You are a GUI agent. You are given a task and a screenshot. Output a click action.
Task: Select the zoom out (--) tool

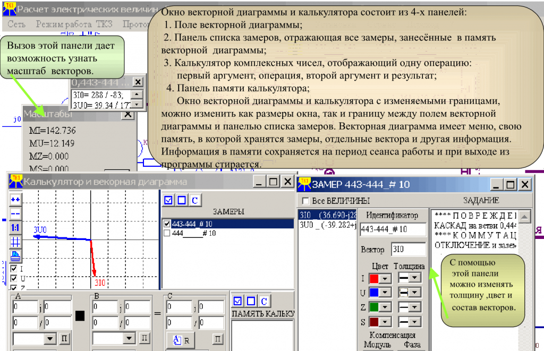tap(15, 213)
